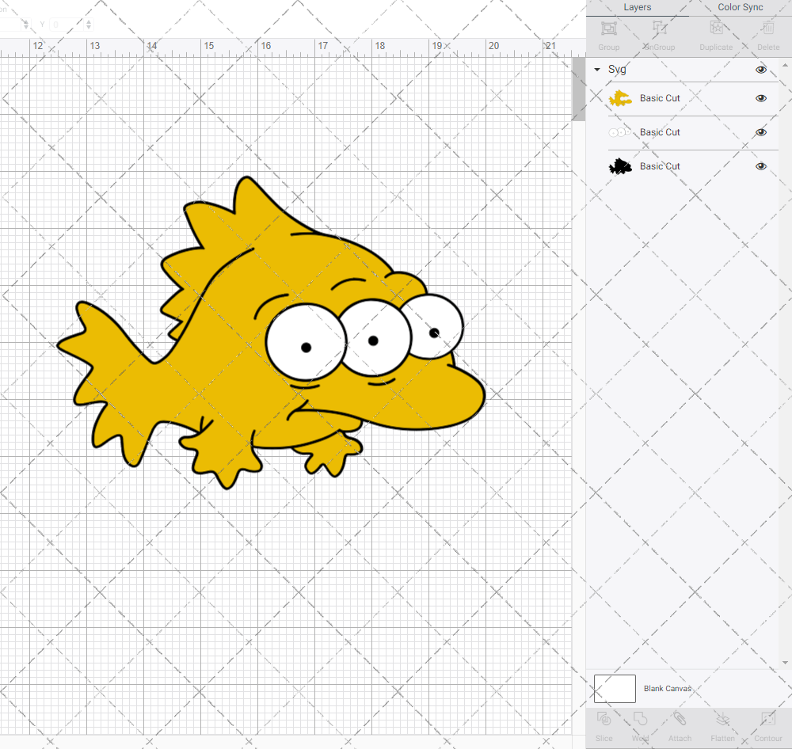This screenshot has width=792, height=749.
Task: Hide the white eyes Basic Cut layer
Action: [761, 132]
